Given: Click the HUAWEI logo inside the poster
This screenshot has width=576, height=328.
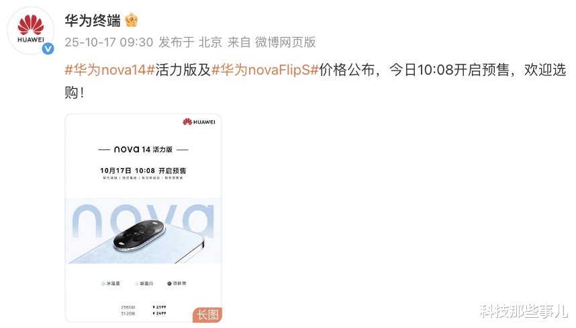Looking at the screenshot, I should [x=199, y=122].
